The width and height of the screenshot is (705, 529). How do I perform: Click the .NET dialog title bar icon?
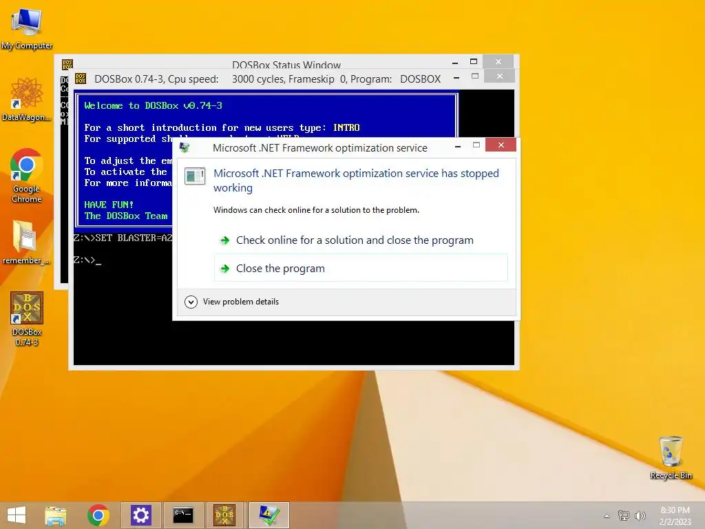click(185, 147)
